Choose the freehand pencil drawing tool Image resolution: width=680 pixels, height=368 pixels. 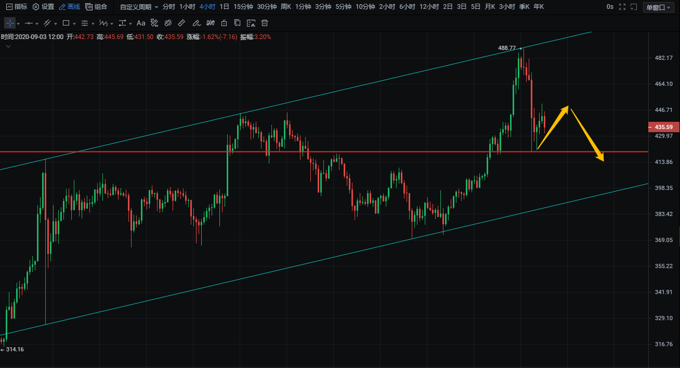point(195,23)
